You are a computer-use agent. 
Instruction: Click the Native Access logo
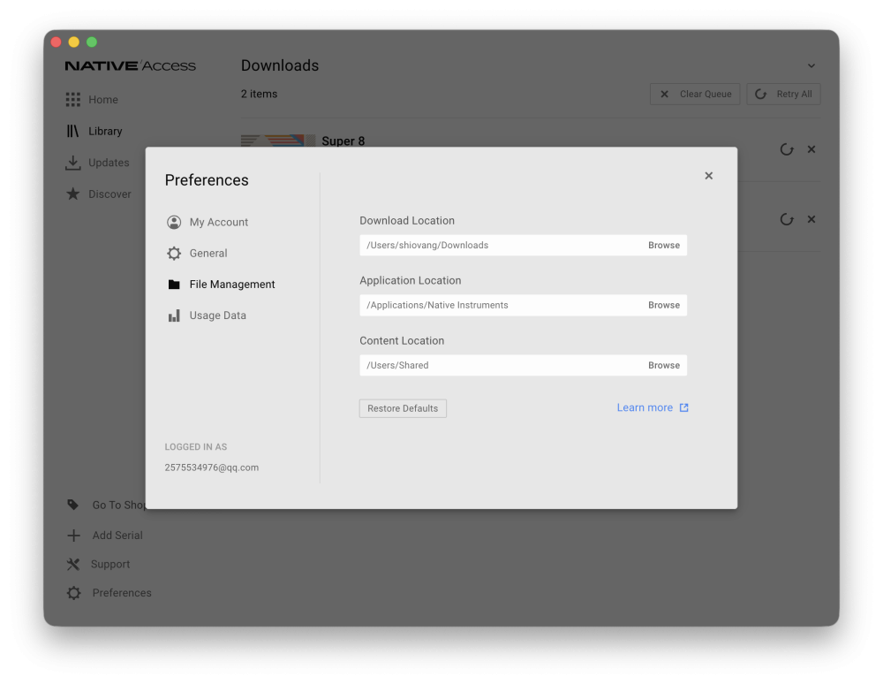click(130, 66)
